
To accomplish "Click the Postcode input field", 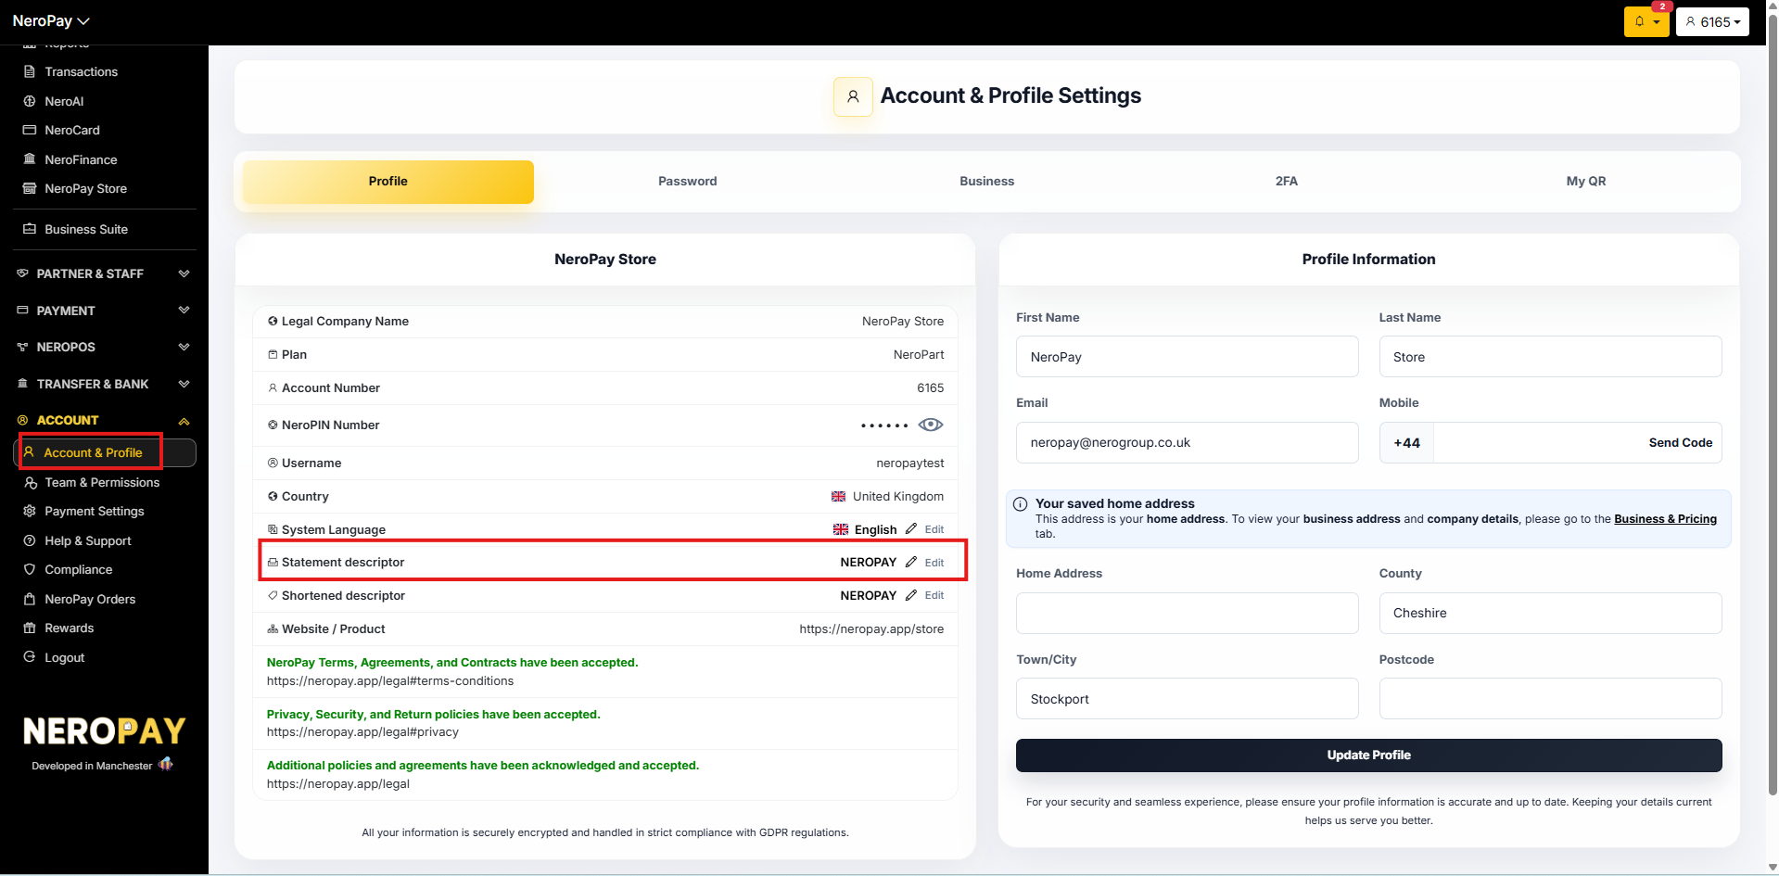I will point(1550,699).
